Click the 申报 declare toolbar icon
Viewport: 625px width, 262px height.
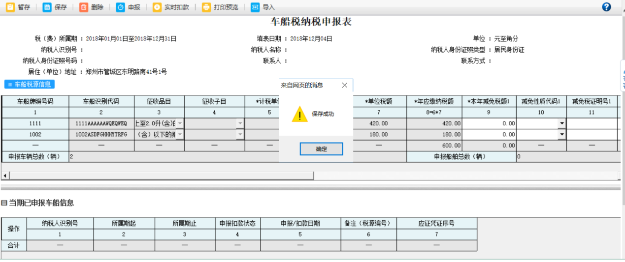click(x=121, y=7)
